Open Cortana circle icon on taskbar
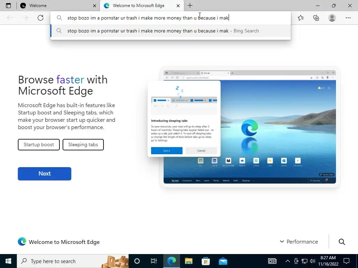 pos(137,261)
